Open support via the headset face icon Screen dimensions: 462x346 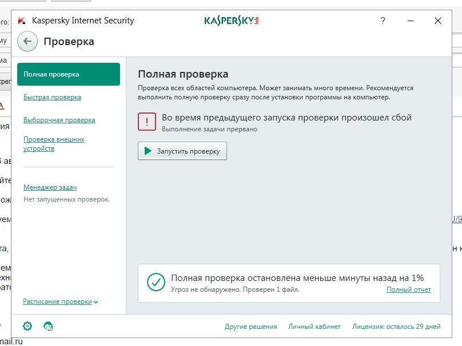[x=48, y=326]
